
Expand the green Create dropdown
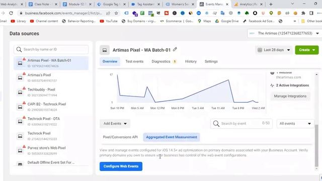pos(307,50)
